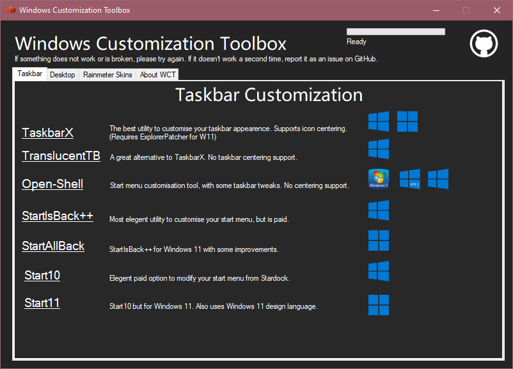The image size is (513, 369).
Task: Click the Windows 11 icon beside Start11
Action: coord(378,305)
